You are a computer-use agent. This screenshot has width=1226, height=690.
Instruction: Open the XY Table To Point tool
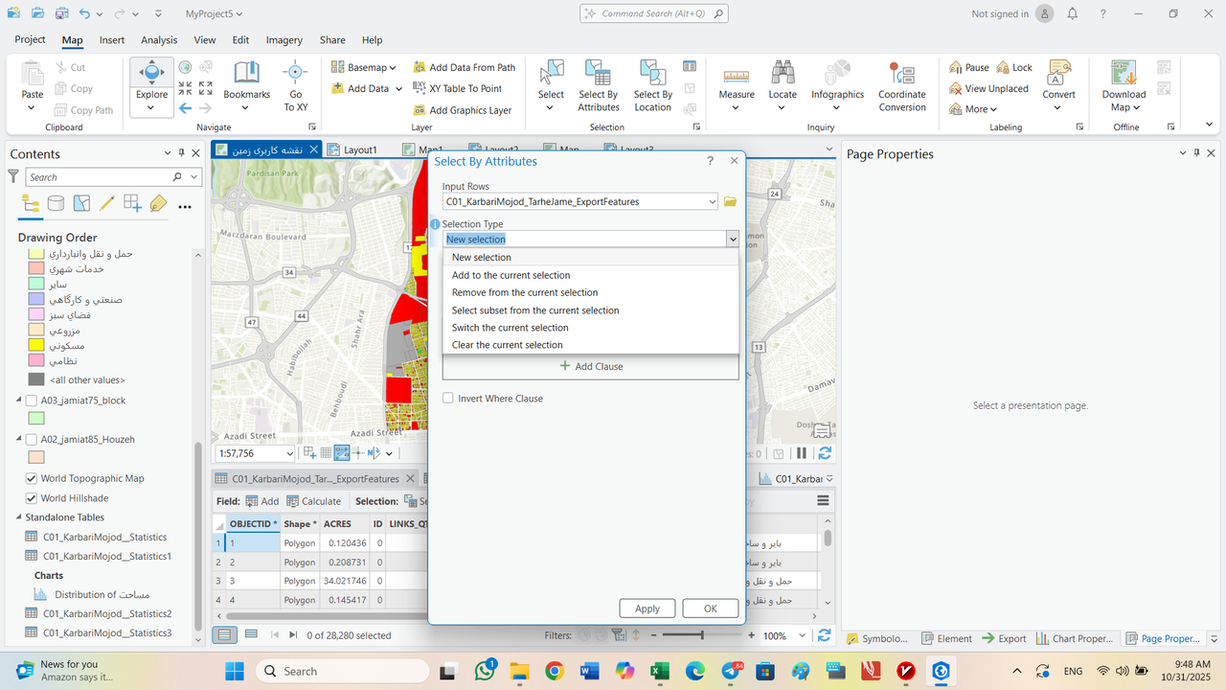point(458,88)
